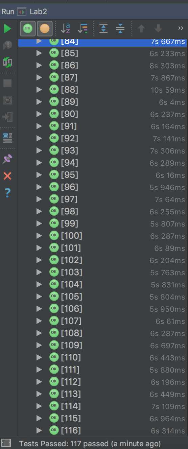188x449 pixels.
Task: Toggle Sort by Duration button
Action: (x=83, y=29)
